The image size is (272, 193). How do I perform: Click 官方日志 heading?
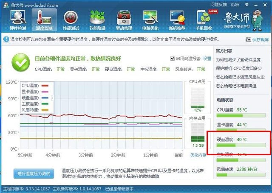pyautogui.click(x=224, y=51)
